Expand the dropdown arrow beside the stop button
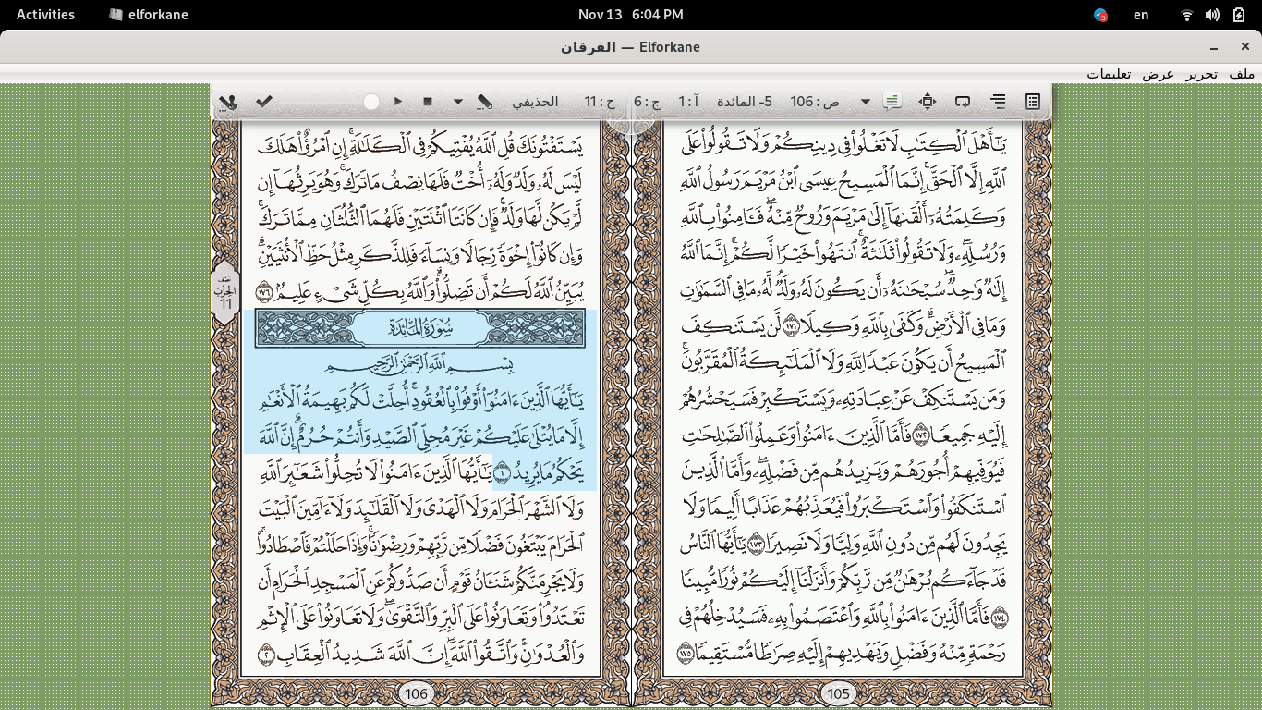This screenshot has height=710, width=1262. (457, 102)
